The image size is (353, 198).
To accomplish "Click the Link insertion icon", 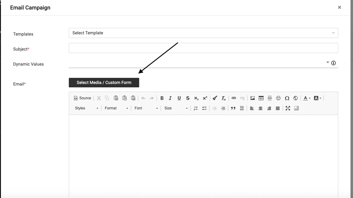I will (x=234, y=98).
